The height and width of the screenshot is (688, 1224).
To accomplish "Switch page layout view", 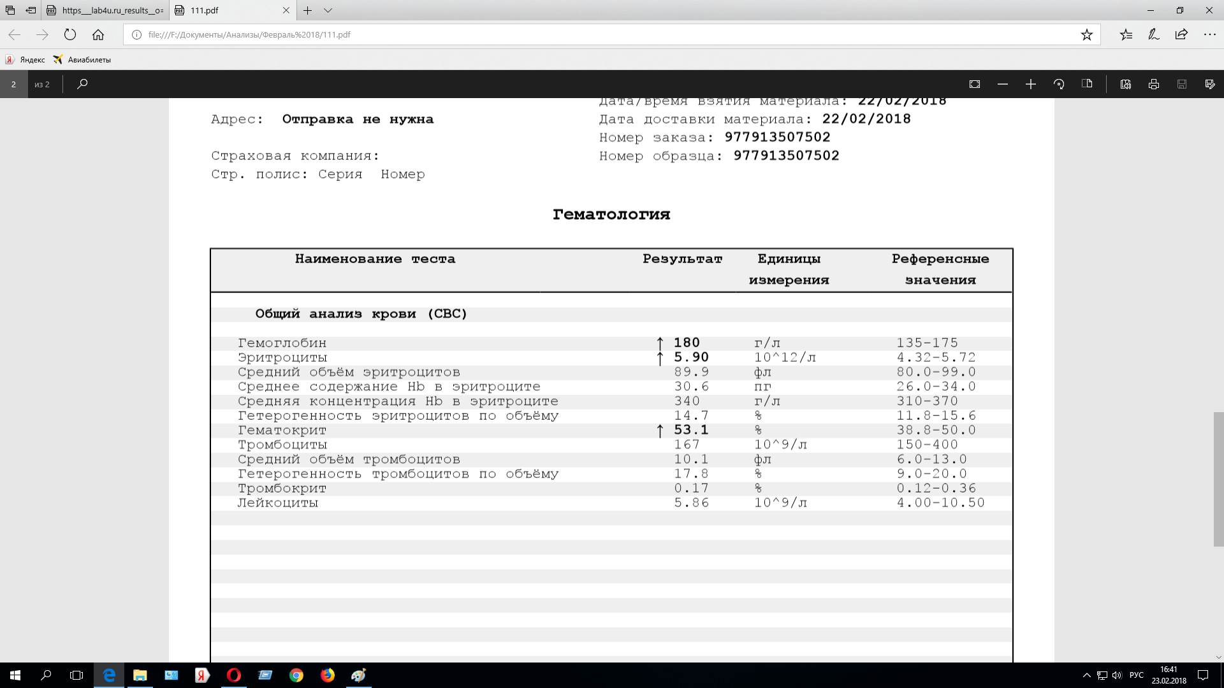I will pyautogui.click(x=1087, y=84).
